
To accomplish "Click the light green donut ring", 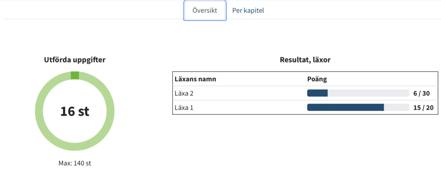I will click(x=39, y=111).
